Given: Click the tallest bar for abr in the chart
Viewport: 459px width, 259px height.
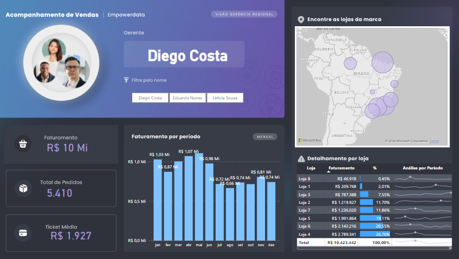Looking at the screenshot, I should pos(188,198).
